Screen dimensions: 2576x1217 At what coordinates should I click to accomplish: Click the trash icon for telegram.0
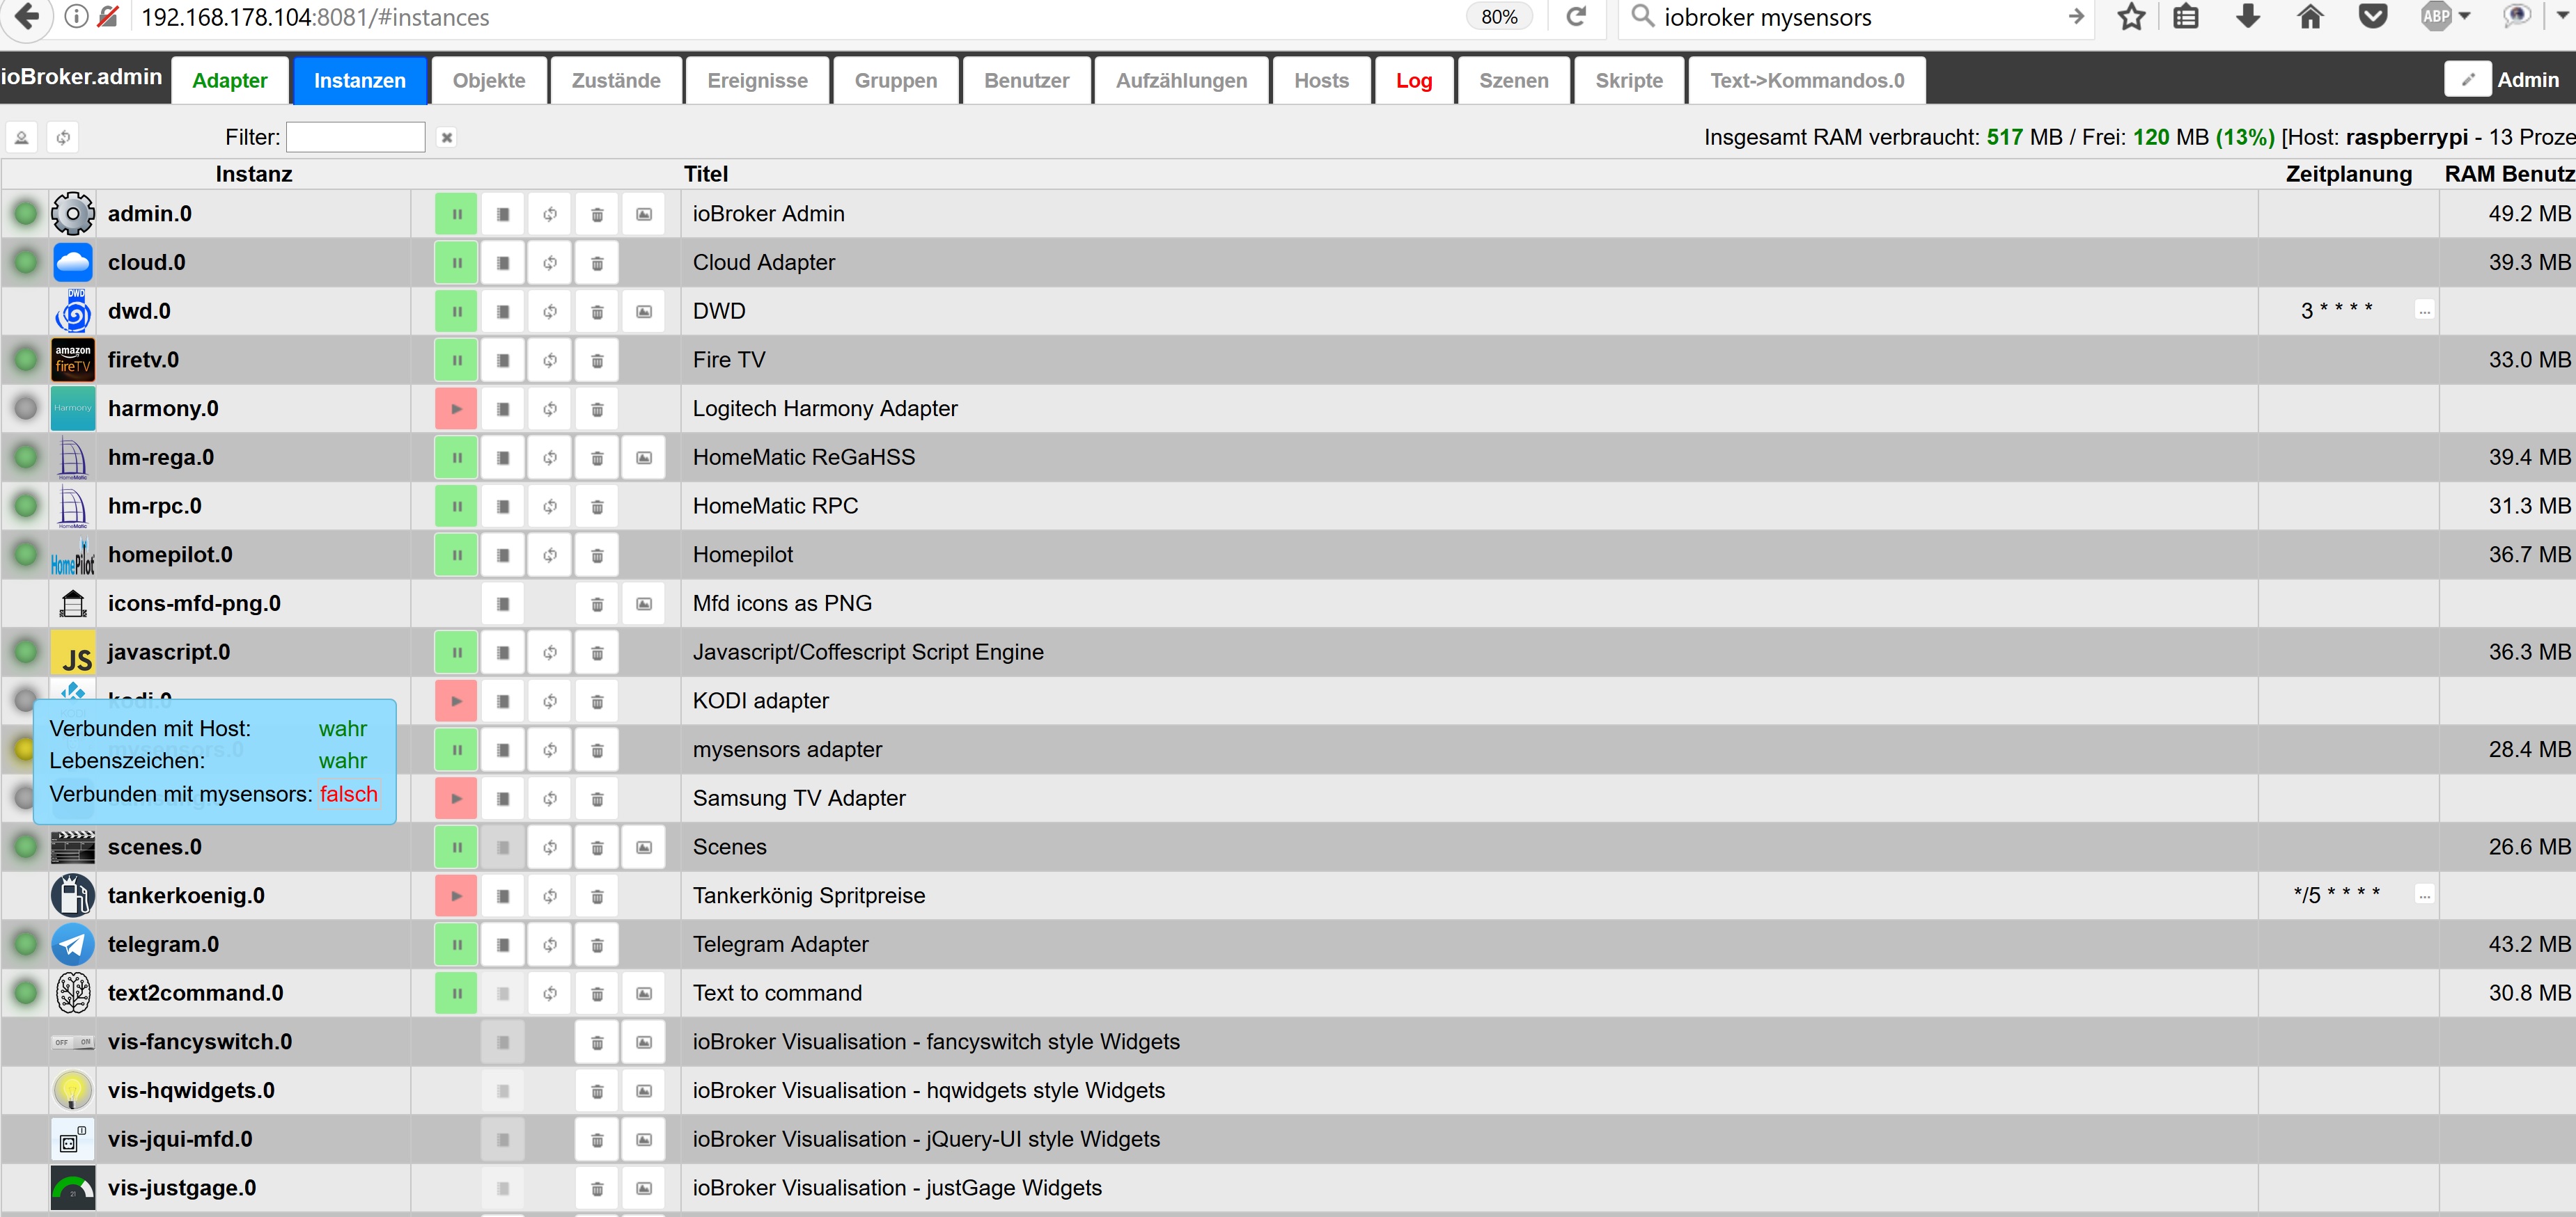click(x=597, y=944)
